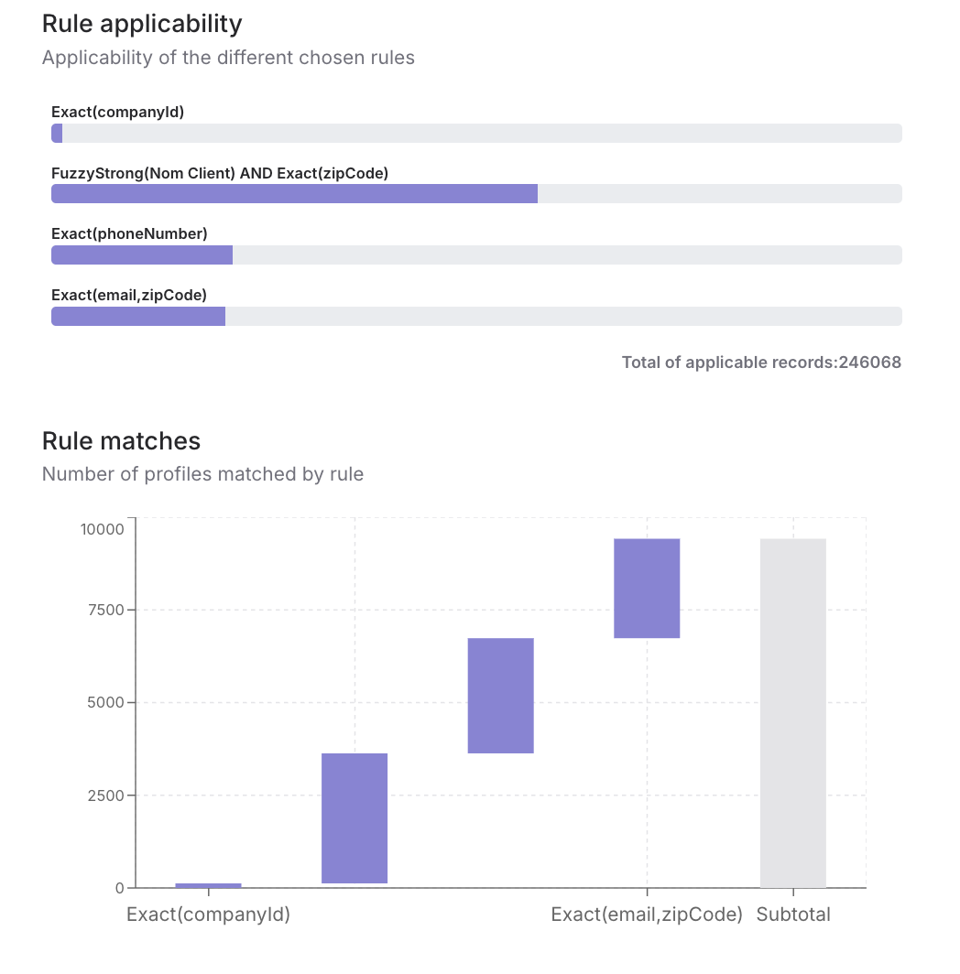Select the 'Exact(phoneNumber)' rule label
This screenshot has height=974, width=960.
click(x=129, y=233)
